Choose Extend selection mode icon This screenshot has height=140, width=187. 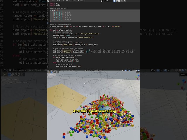point(53,72)
